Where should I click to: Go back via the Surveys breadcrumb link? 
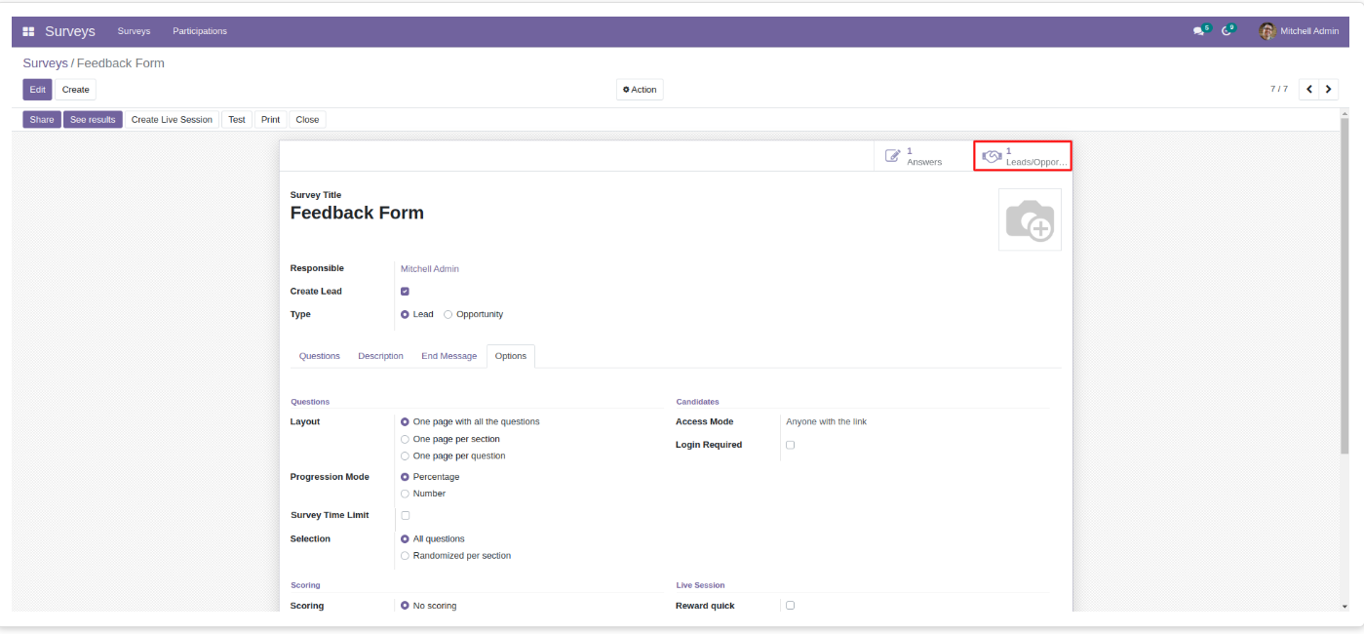click(46, 63)
